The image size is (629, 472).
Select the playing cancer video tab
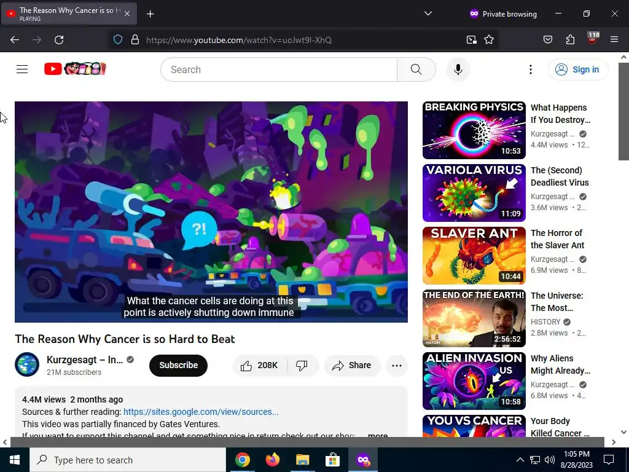click(x=69, y=14)
